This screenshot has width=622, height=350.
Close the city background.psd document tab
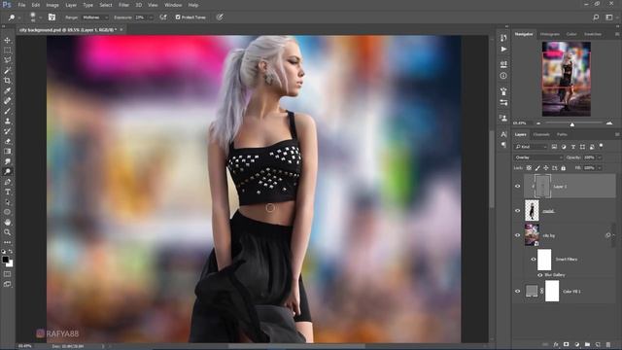point(121,30)
